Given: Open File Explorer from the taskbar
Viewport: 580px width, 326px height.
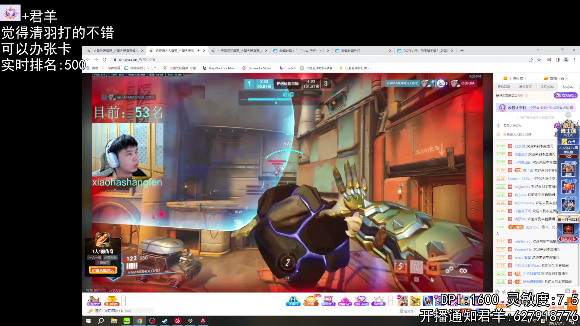Looking at the screenshot, I should pos(114,321).
